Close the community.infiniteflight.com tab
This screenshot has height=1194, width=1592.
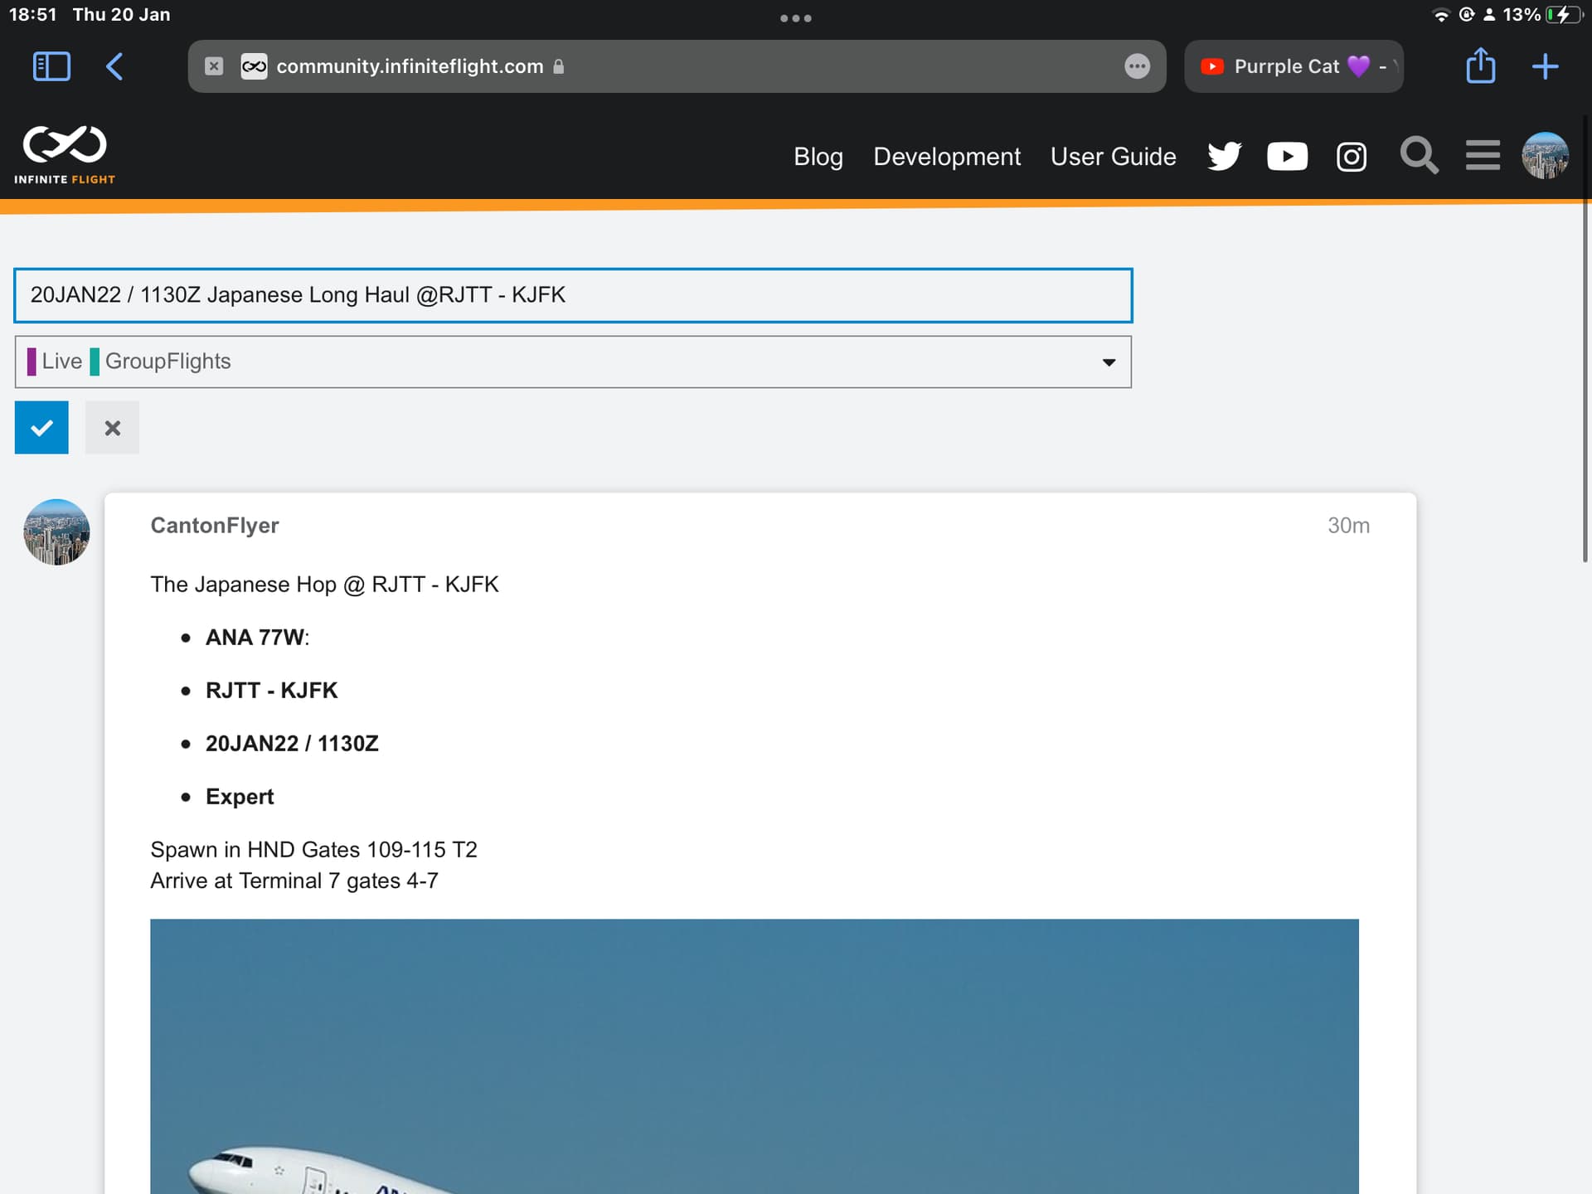(214, 66)
